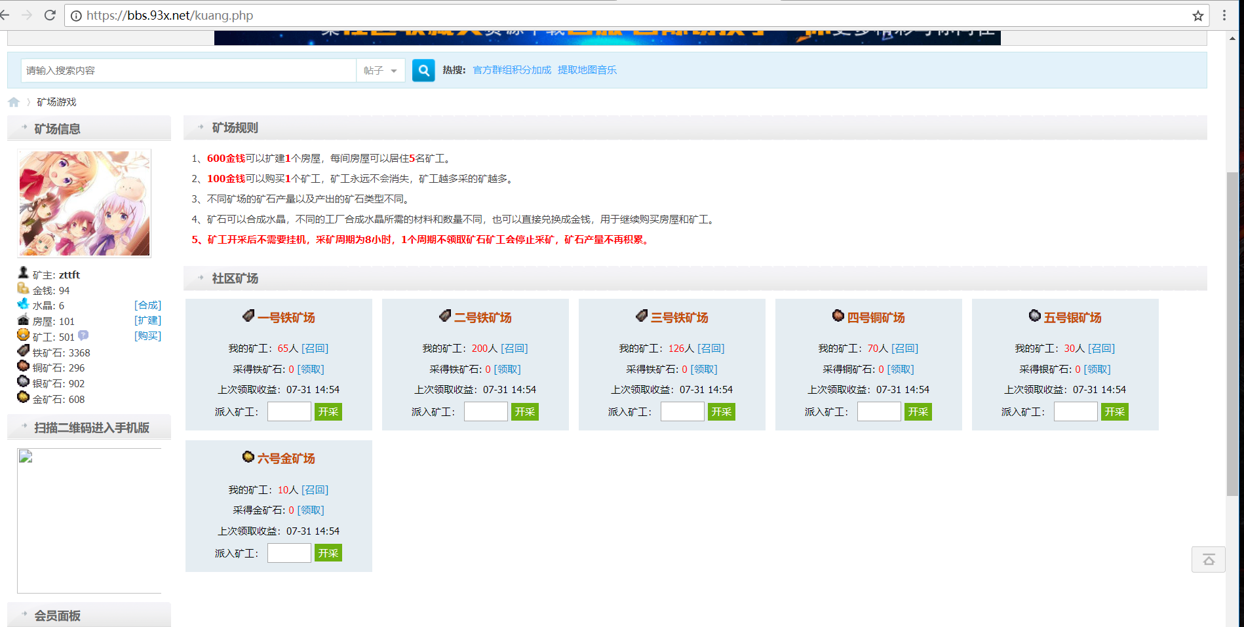The width and height of the screenshot is (1244, 627).
Task: Open the question-mark help bubble next to miner count
Action: tap(83, 335)
